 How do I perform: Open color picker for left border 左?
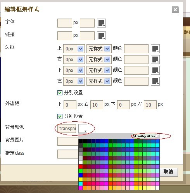tap(155, 81)
